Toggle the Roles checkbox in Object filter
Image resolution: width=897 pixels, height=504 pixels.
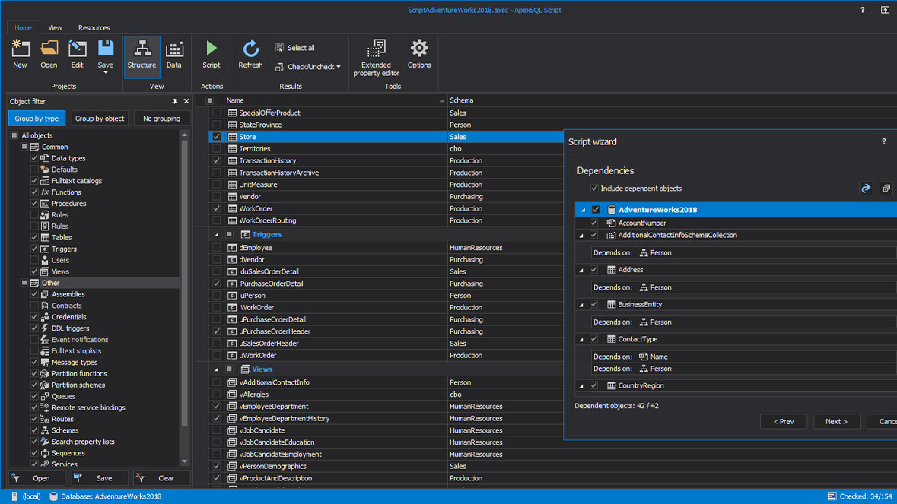(x=34, y=215)
